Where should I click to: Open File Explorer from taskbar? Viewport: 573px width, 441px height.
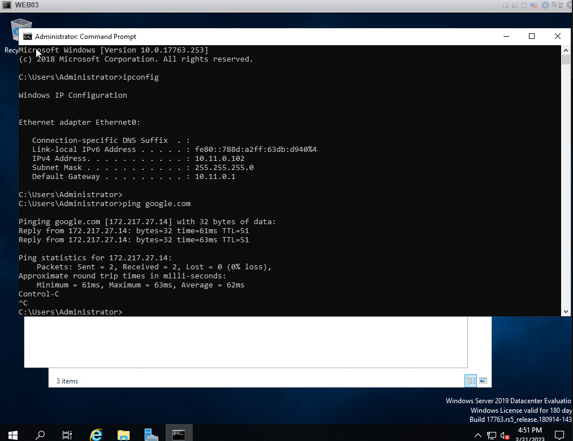pos(124,434)
